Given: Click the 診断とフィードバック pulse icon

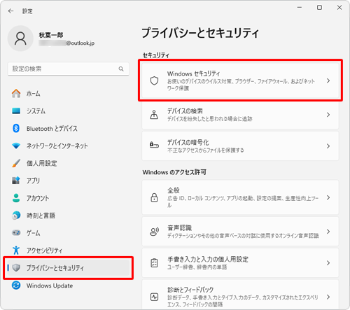Looking at the screenshot, I should 154,297.
